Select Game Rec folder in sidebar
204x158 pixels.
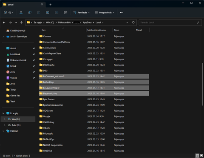[x=13, y=96]
